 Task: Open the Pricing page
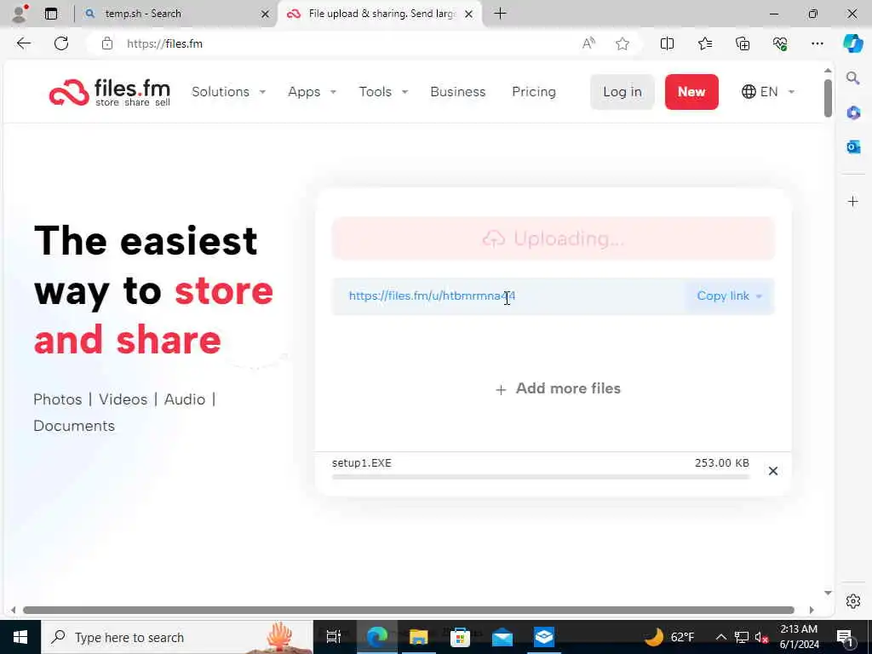533,92
